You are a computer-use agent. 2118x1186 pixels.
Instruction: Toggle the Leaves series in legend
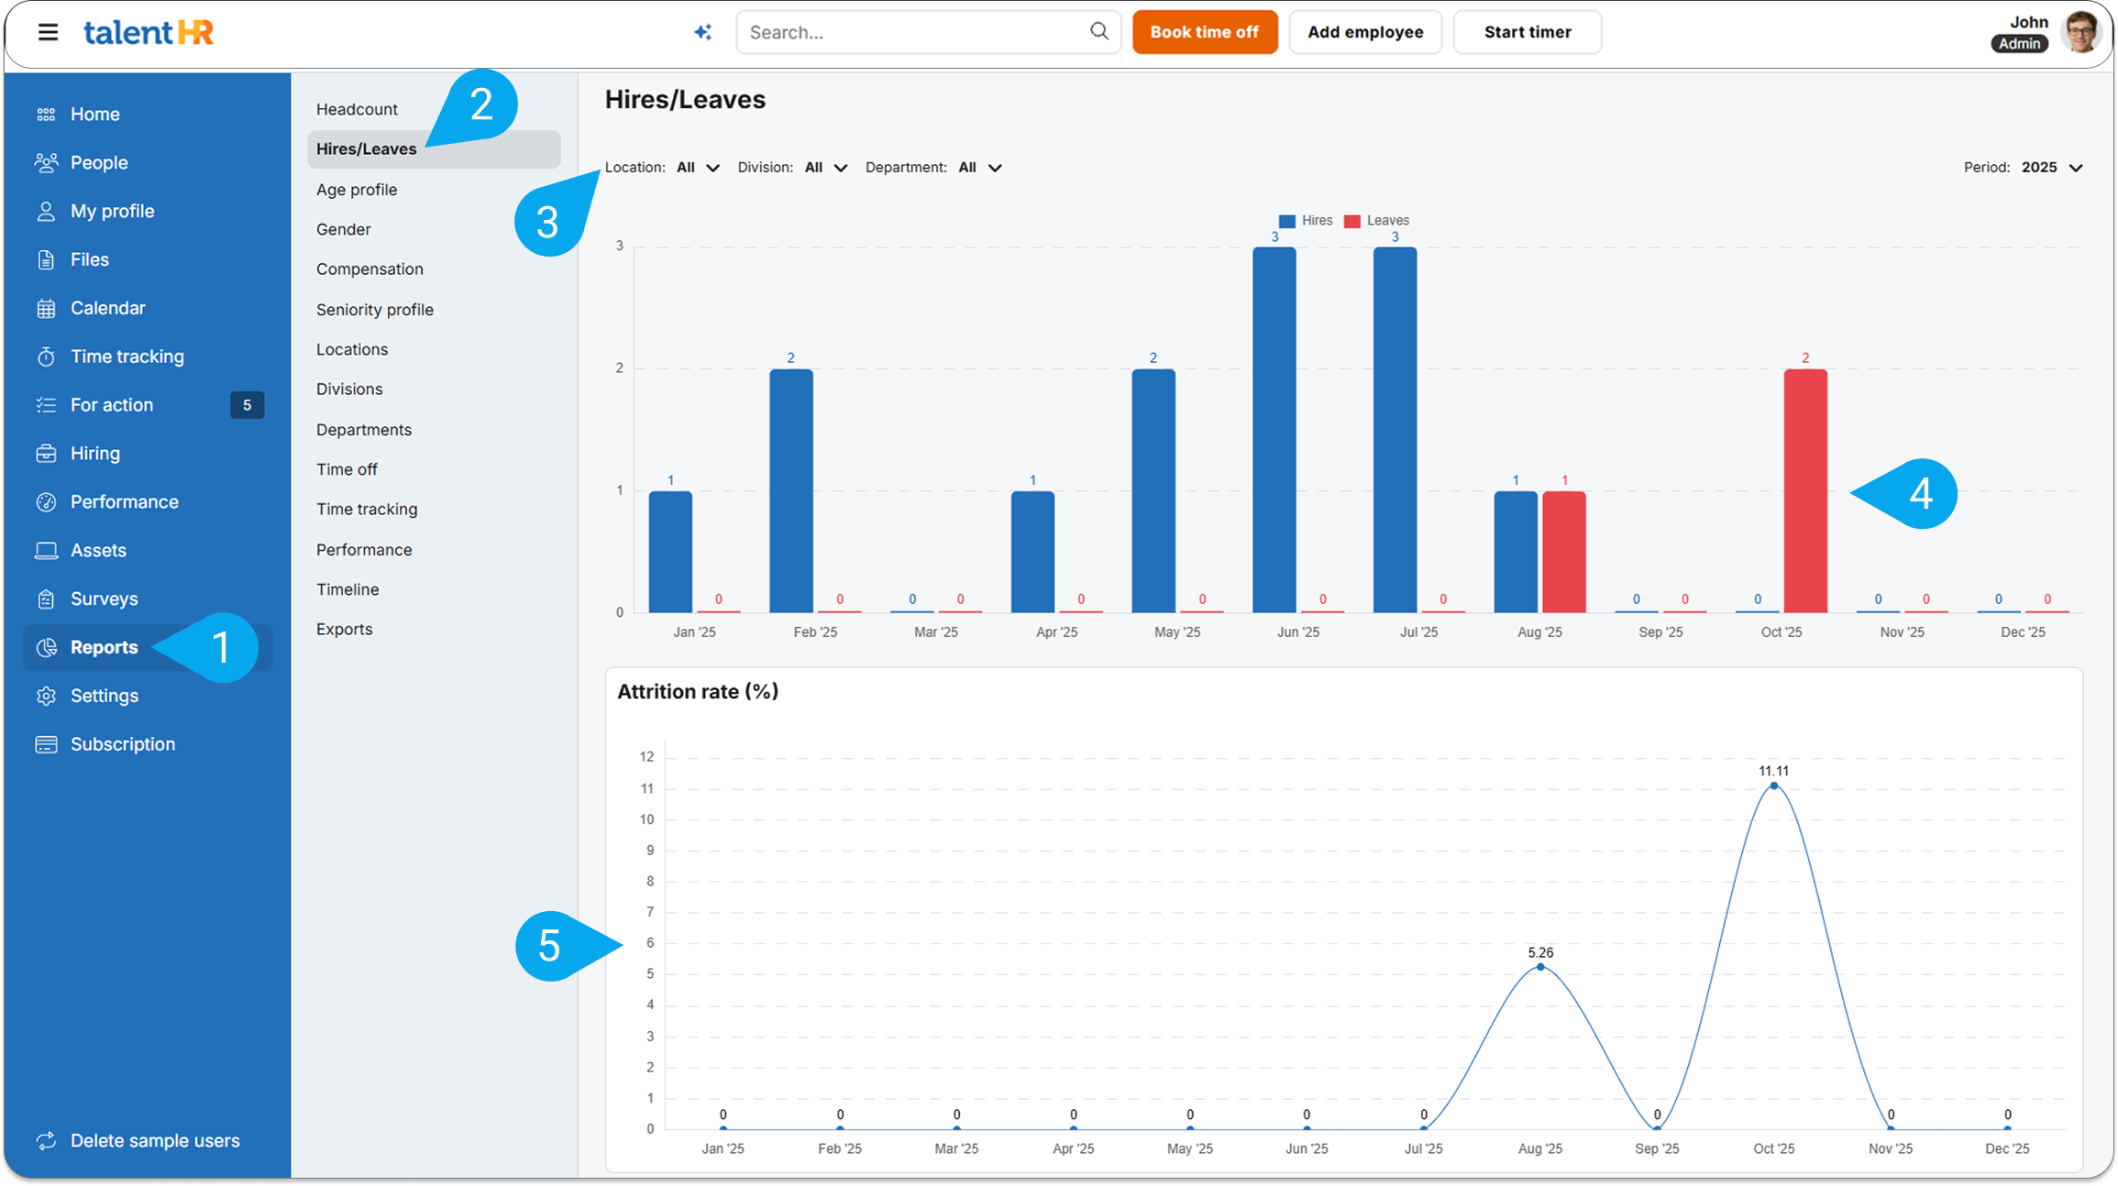1376,221
